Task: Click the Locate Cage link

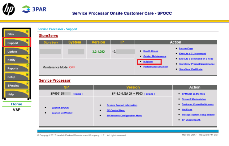Action: click(x=186, y=49)
